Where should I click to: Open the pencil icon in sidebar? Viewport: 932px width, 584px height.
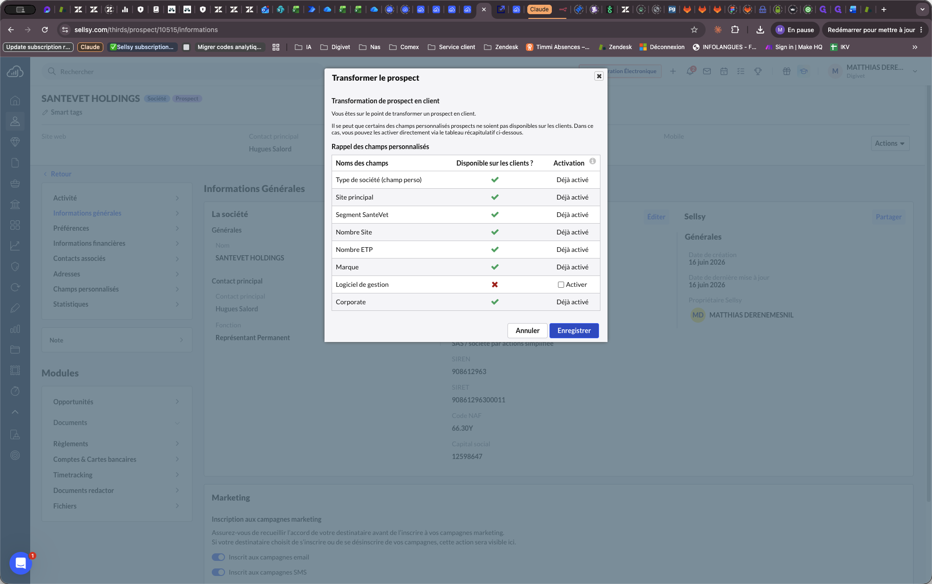15,308
